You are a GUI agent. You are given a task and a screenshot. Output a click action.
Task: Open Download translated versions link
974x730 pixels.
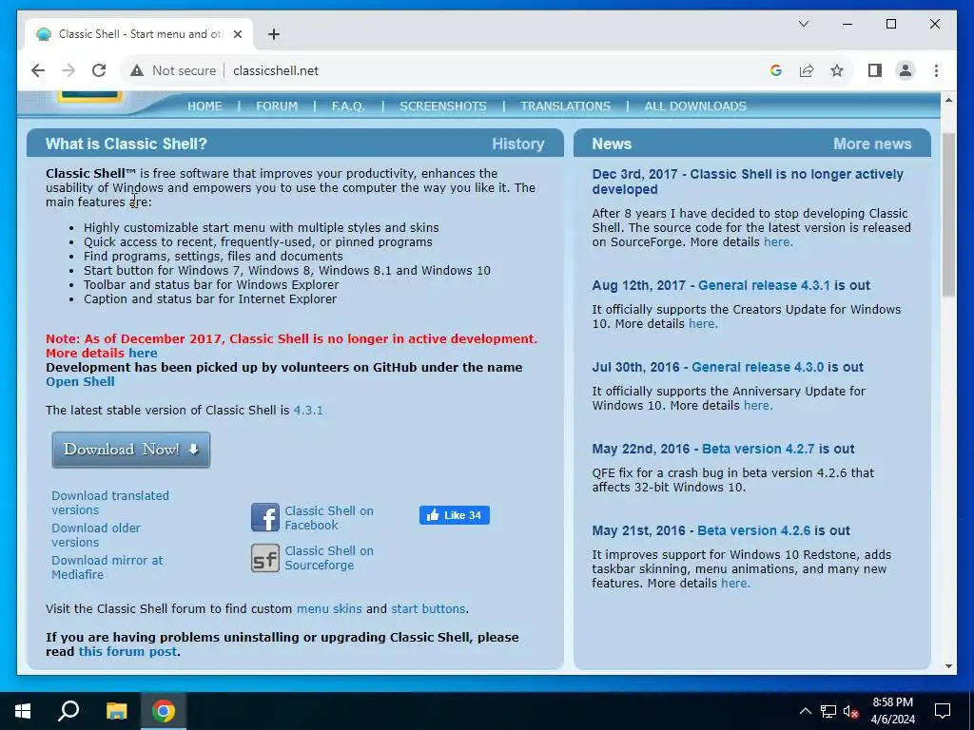click(110, 503)
